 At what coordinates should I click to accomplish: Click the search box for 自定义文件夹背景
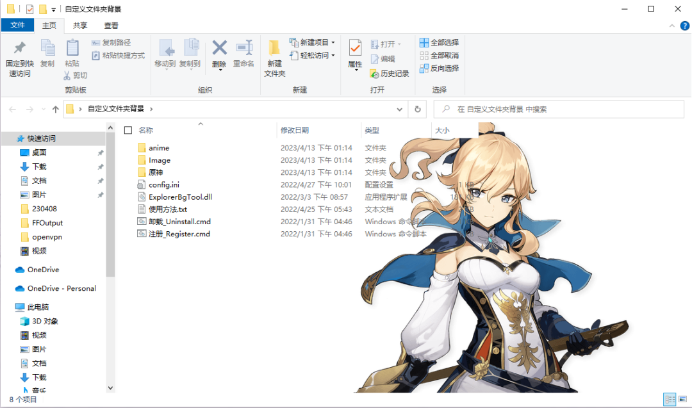(x=559, y=109)
